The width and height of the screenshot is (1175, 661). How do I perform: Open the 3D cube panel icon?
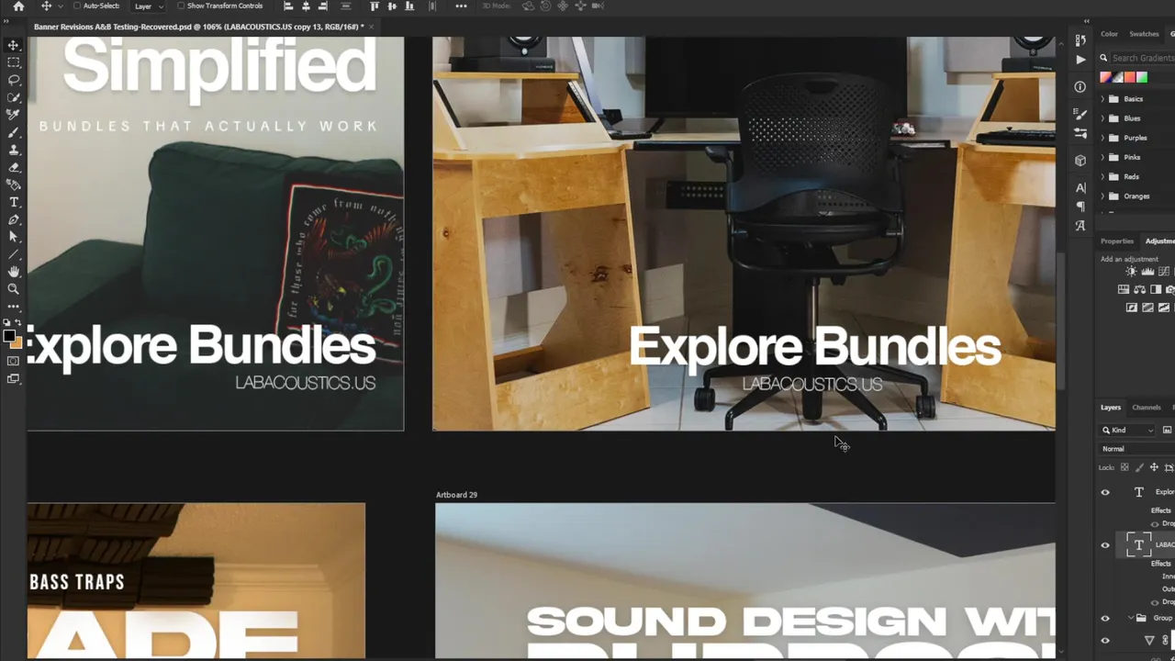(x=1080, y=161)
